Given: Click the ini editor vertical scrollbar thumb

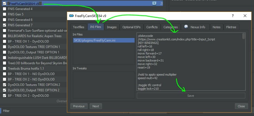Looking at the screenshot, I should [x=244, y=36].
